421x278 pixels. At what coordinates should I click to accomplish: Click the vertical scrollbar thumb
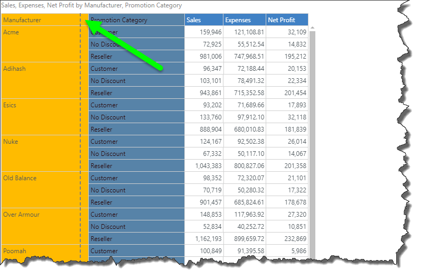coord(312,143)
